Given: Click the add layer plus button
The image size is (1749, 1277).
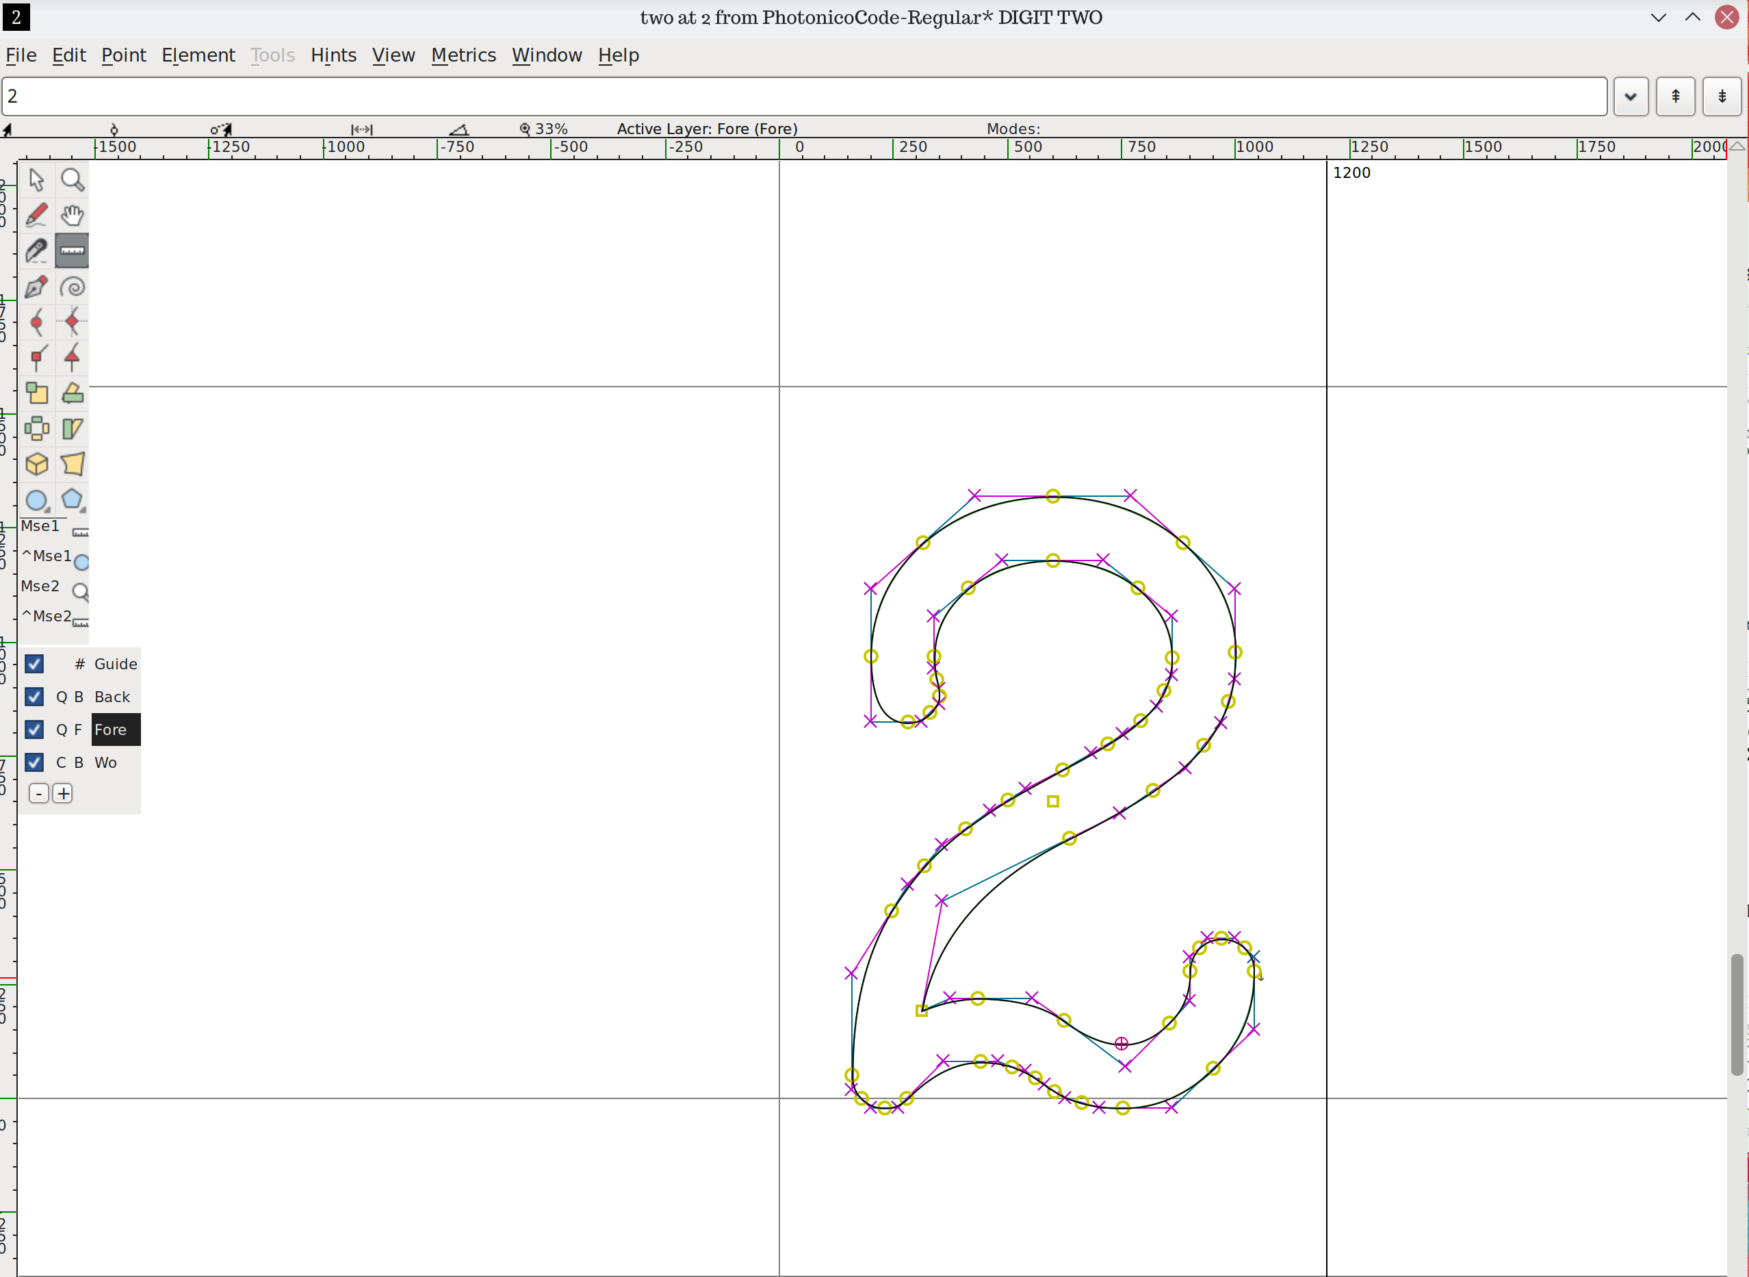Looking at the screenshot, I should point(64,794).
